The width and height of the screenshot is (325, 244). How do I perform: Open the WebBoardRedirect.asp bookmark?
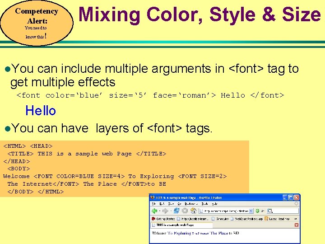pyautogui.click(x=246, y=219)
